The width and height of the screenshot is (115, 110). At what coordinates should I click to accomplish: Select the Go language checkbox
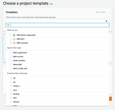[x=11, y=82]
